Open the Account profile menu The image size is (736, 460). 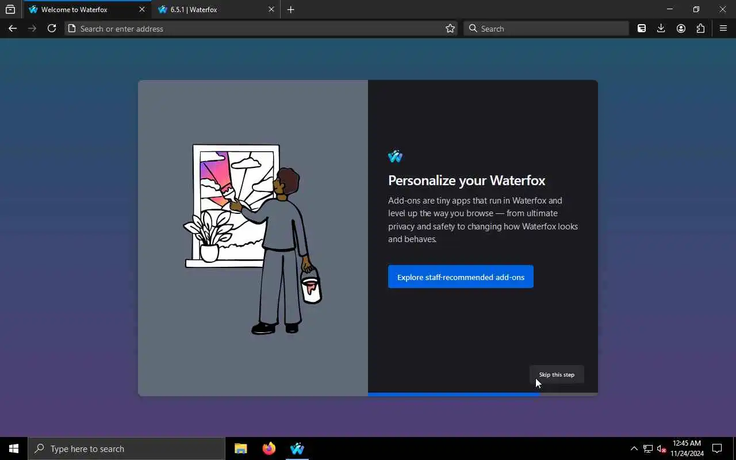pos(681,28)
